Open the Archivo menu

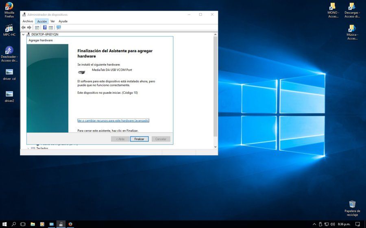[28, 21]
